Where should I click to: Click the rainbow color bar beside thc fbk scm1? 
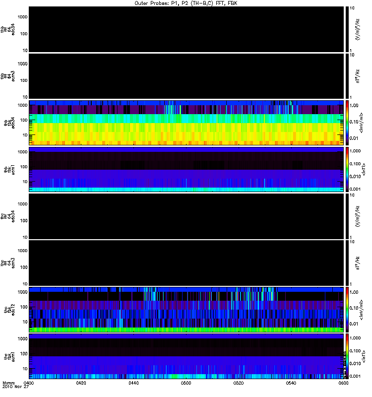pyautogui.click(x=347, y=356)
